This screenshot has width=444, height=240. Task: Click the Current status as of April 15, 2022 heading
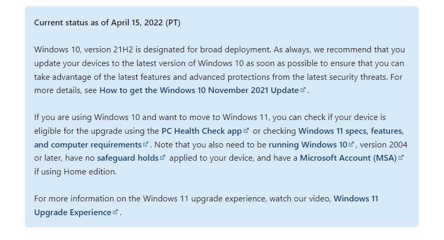(x=107, y=23)
